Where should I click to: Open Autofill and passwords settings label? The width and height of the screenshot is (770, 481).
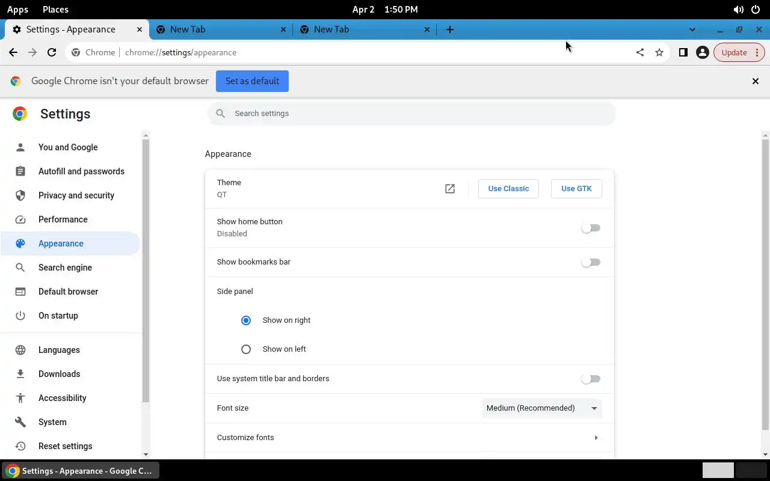[x=81, y=171]
